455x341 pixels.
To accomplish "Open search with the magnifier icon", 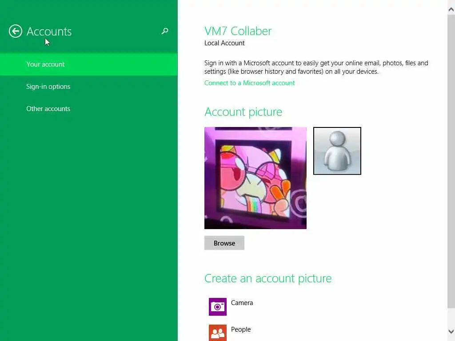I will pos(165,31).
